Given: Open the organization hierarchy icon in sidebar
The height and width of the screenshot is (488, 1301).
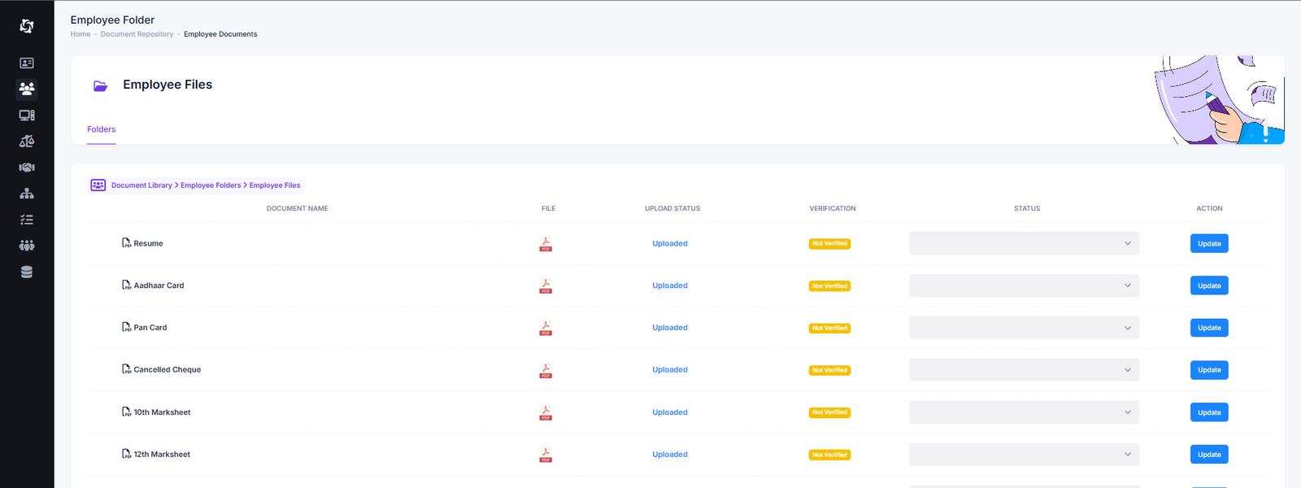Looking at the screenshot, I should point(27,194).
